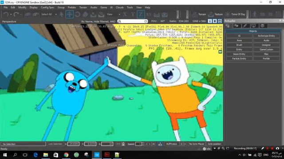This screenshot has width=284, height=159.
Task: Toggle the H helpers icon
Action: pos(215,21)
